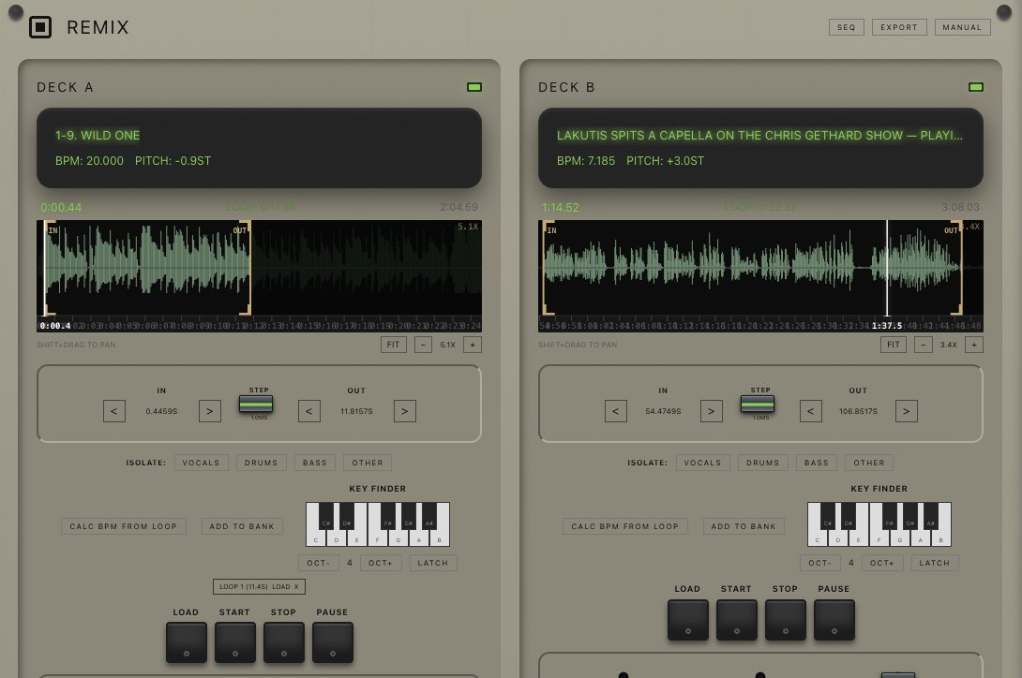Raise octave with OCT+ on Deck B
Screen dimensions: 1022x678
click(882, 563)
